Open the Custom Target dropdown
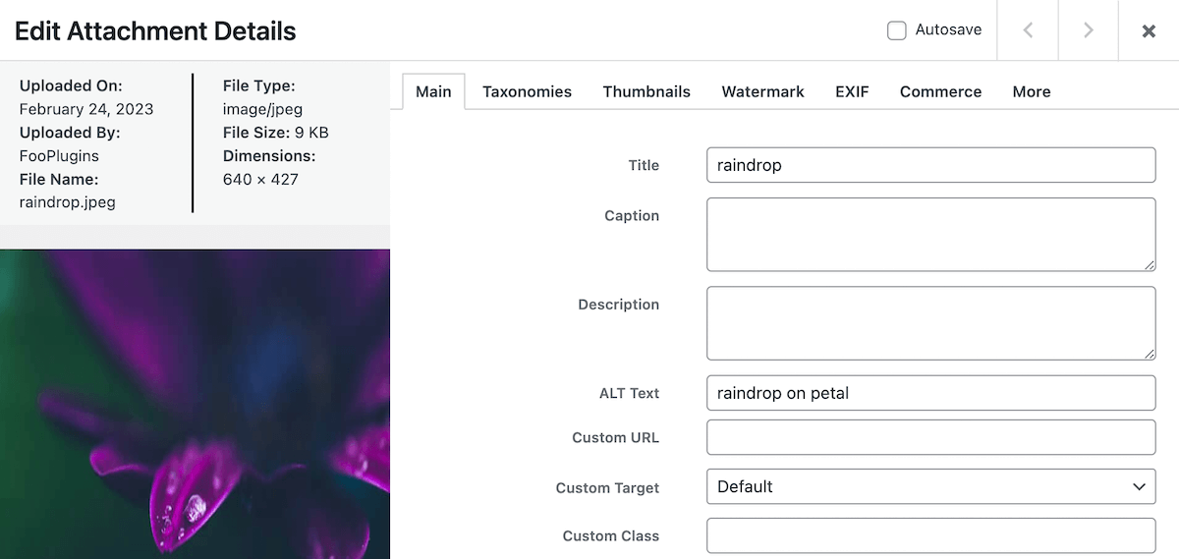This screenshot has width=1179, height=559. coord(930,486)
